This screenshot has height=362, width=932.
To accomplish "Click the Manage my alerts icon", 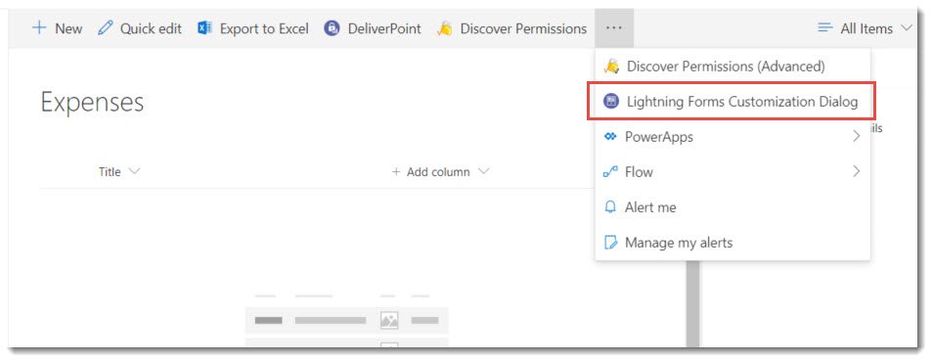I will coord(610,243).
